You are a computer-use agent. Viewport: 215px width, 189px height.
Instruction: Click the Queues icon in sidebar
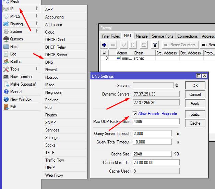6,39
